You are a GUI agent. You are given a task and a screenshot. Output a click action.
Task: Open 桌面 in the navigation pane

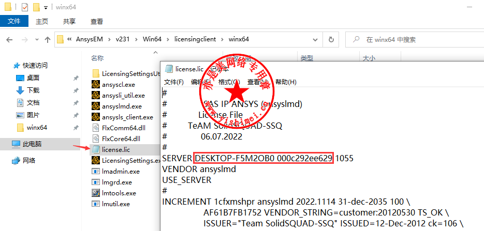pos(28,78)
